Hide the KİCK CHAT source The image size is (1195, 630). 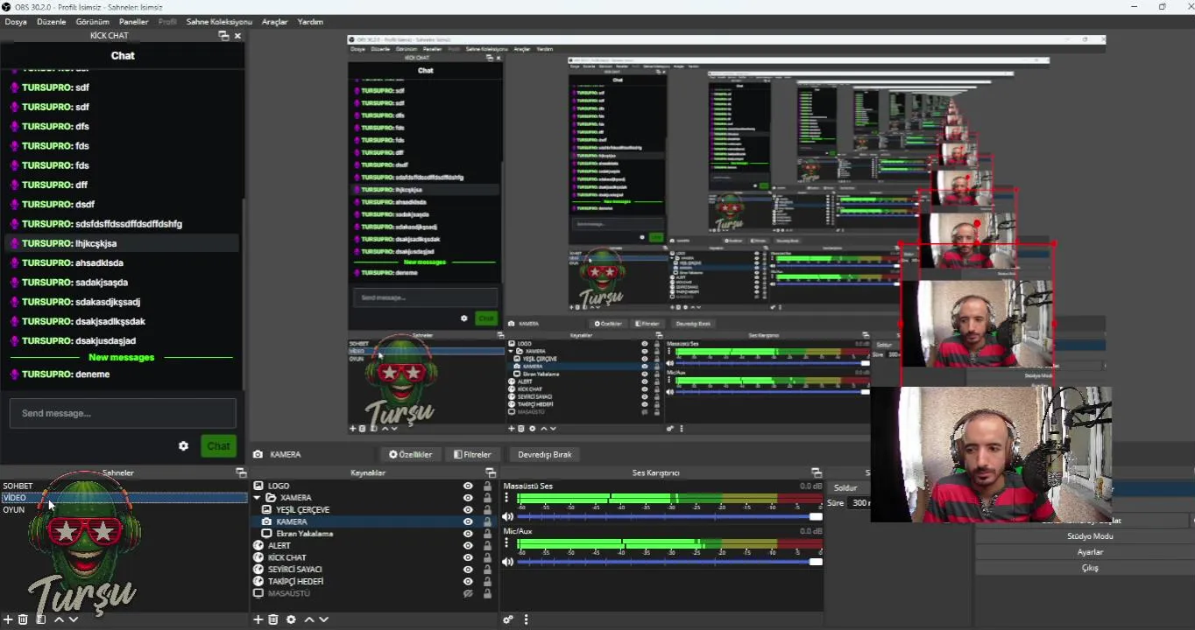point(468,557)
